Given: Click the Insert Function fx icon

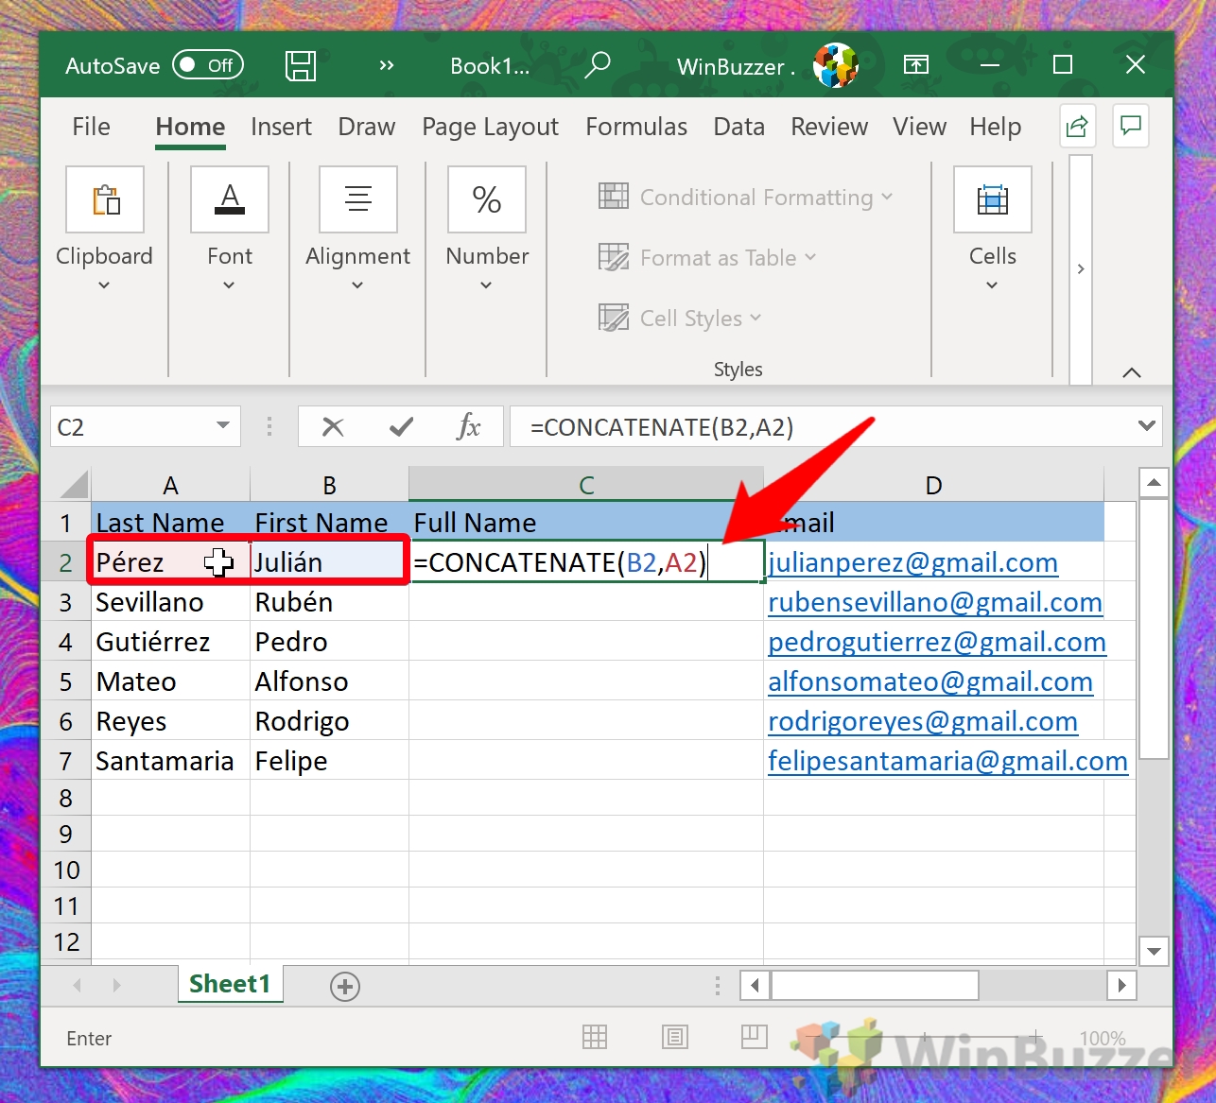Looking at the screenshot, I should 468,427.
